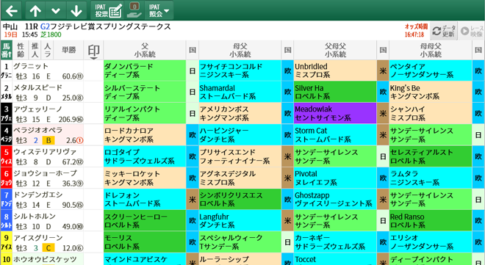
Task: Click the purple Meadowlak セントサイモン系 cell
Action: coord(335,113)
